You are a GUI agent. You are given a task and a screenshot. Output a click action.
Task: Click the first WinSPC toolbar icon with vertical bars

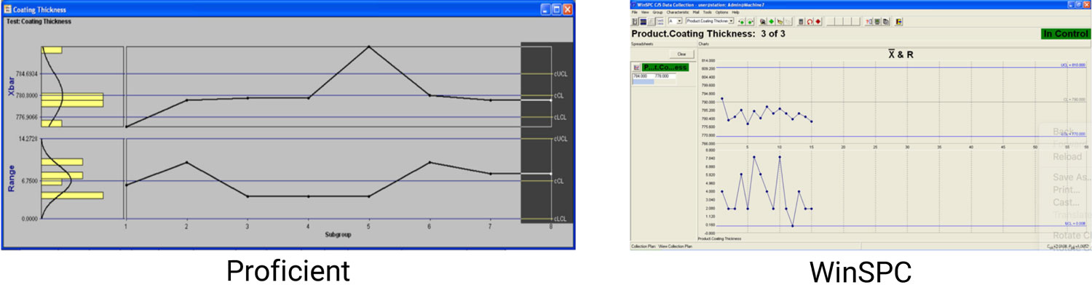(634, 21)
